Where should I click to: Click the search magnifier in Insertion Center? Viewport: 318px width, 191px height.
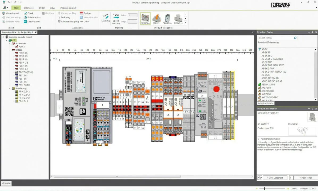pyautogui.click(x=295, y=38)
